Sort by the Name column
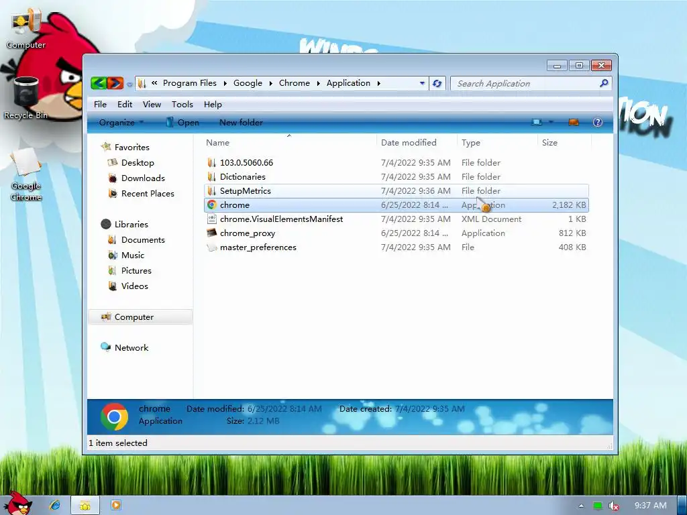687x515 pixels. (x=290, y=142)
